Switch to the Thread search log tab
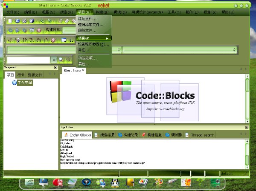The image size is (256, 191). (x=200, y=135)
